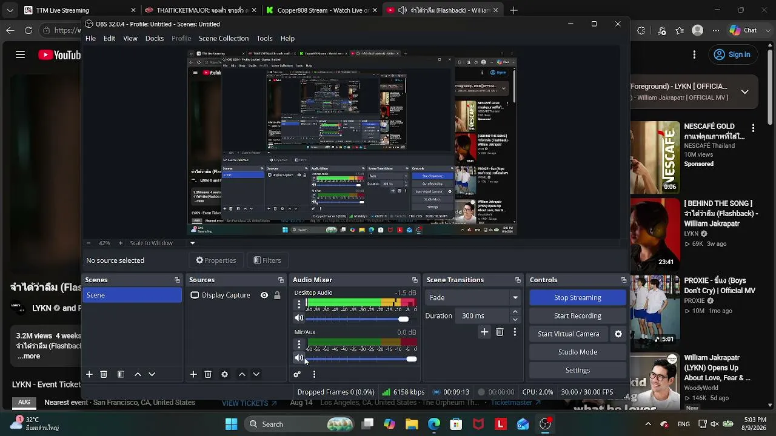Switch to TTM Live Streaming browser tab
The width and height of the screenshot is (776, 436).
click(79, 10)
